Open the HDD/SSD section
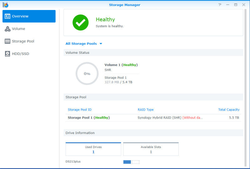This screenshot has width=250, height=169. [29, 54]
